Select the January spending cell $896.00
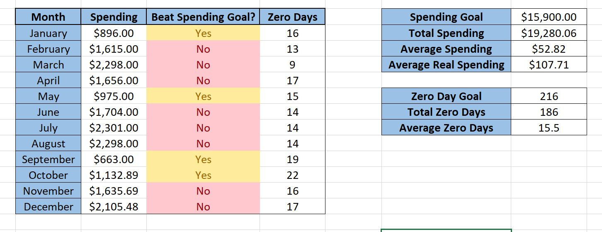Image resolution: width=602 pixels, height=232 pixels. pos(114,33)
